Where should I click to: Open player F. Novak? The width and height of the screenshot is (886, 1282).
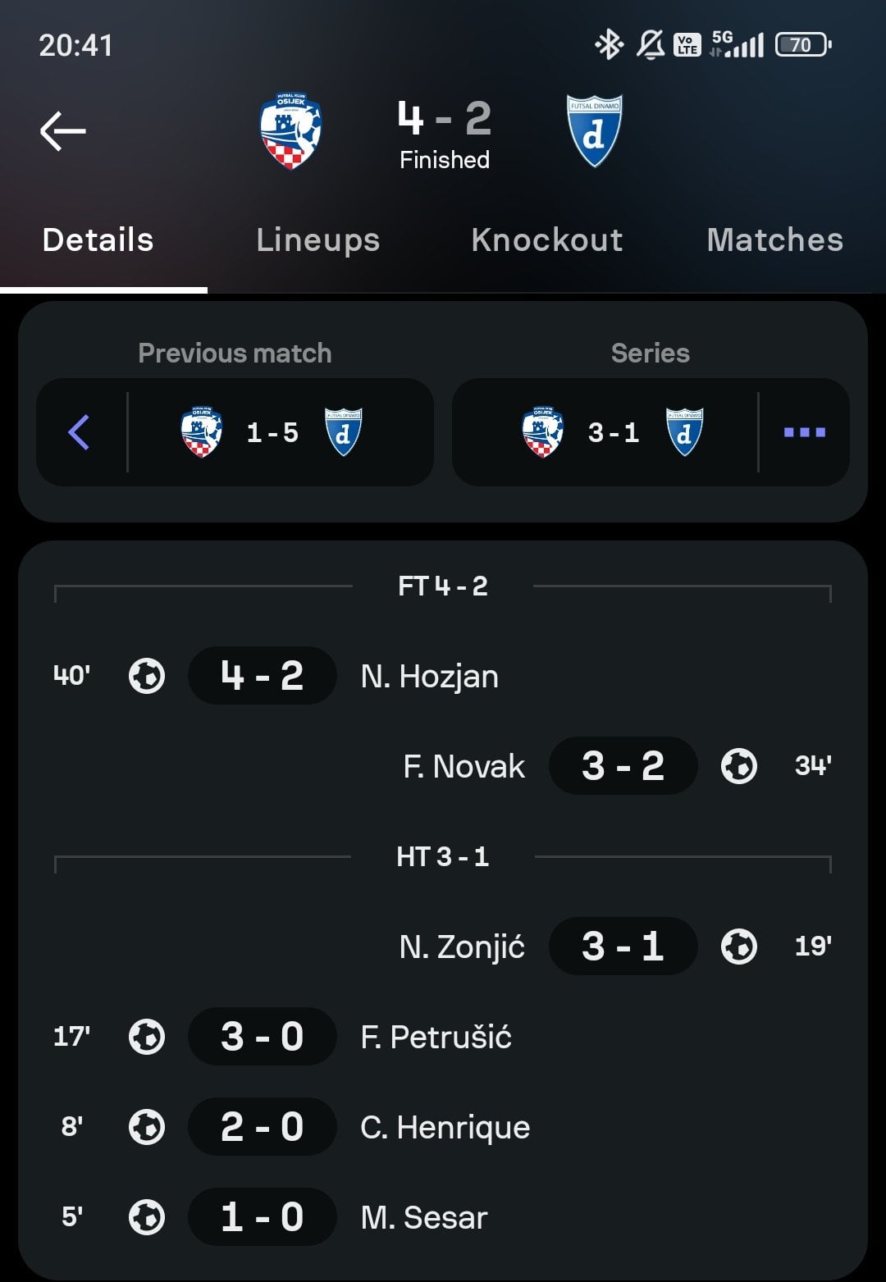pos(464,766)
